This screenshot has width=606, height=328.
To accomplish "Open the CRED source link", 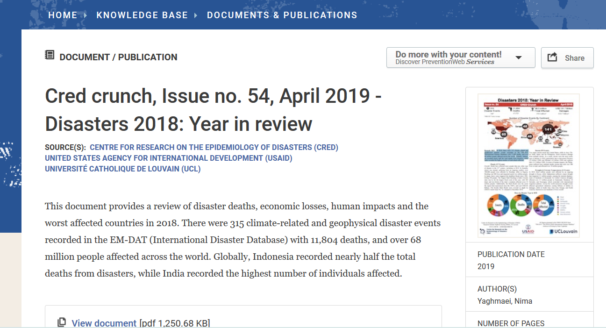I will pos(214,147).
